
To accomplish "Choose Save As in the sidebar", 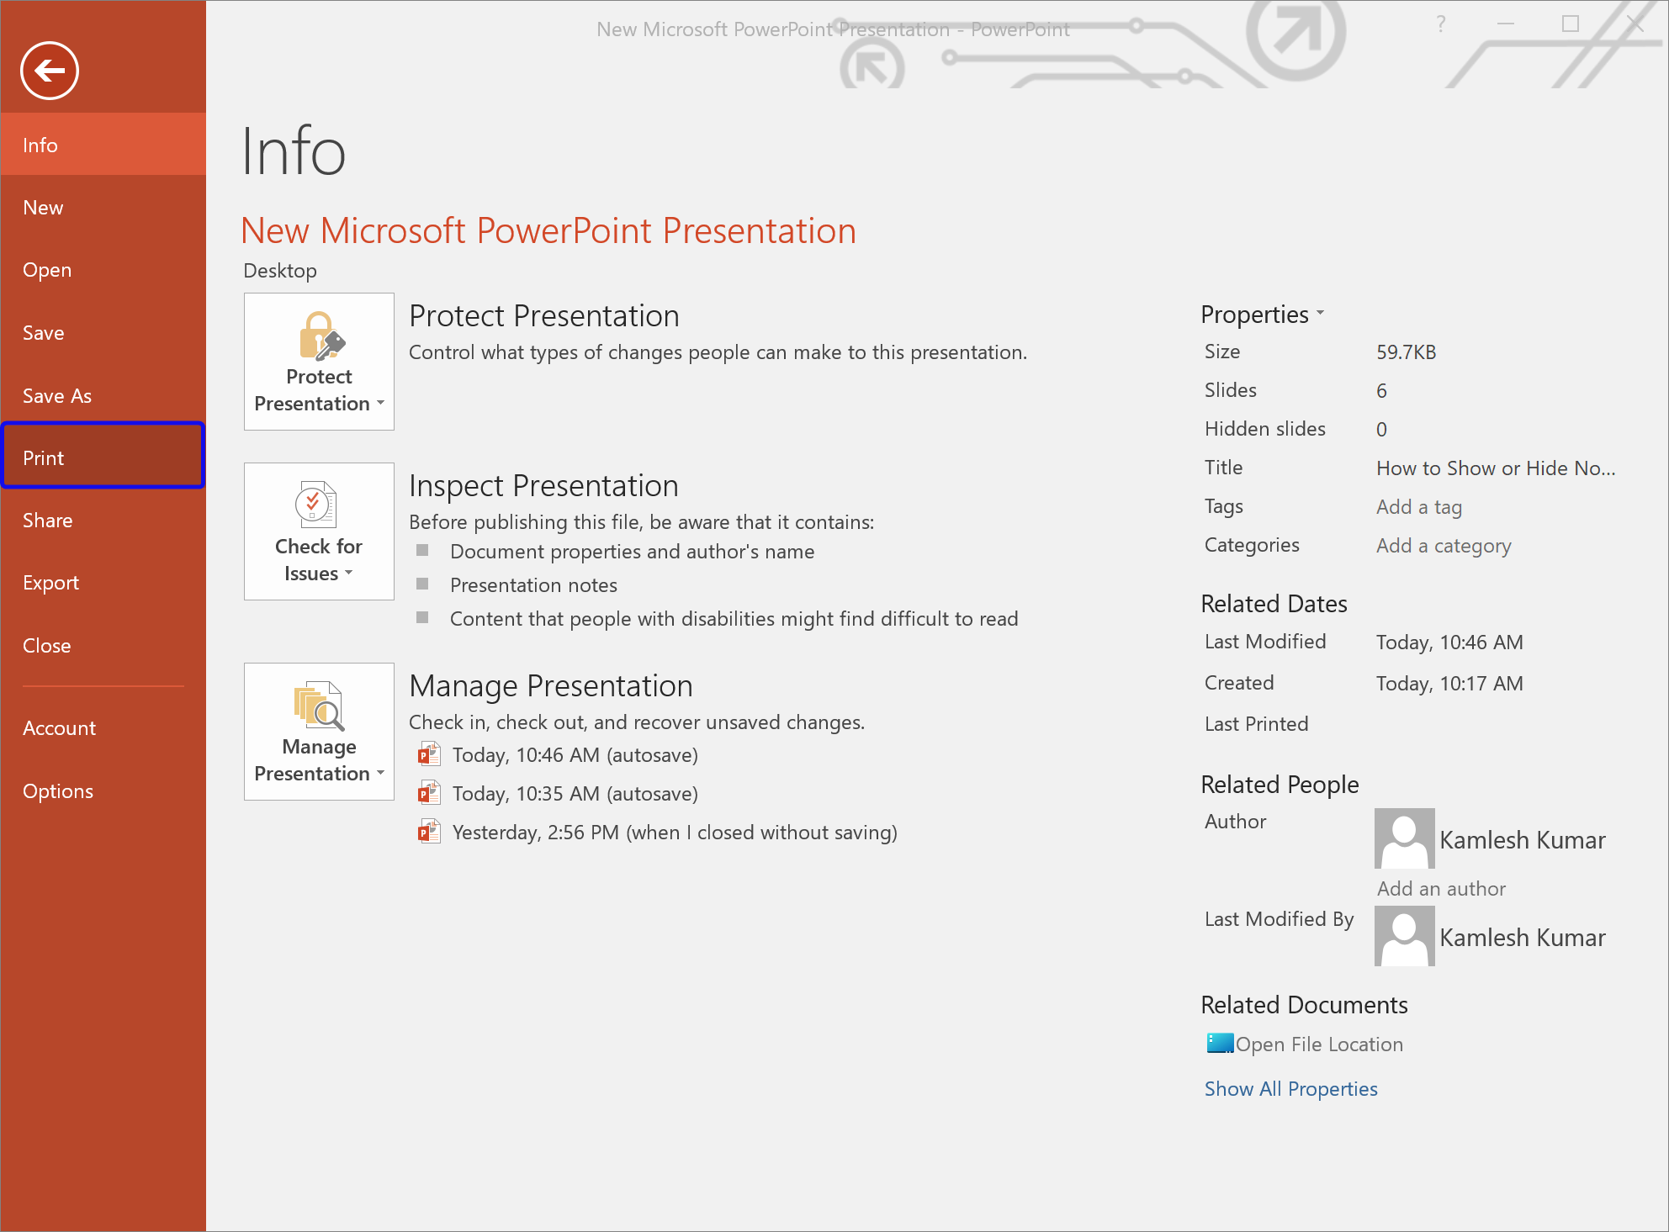I will [103, 395].
